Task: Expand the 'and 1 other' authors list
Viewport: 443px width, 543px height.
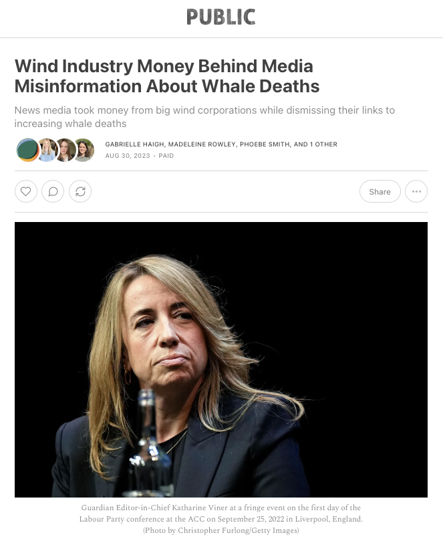Action: [x=315, y=144]
